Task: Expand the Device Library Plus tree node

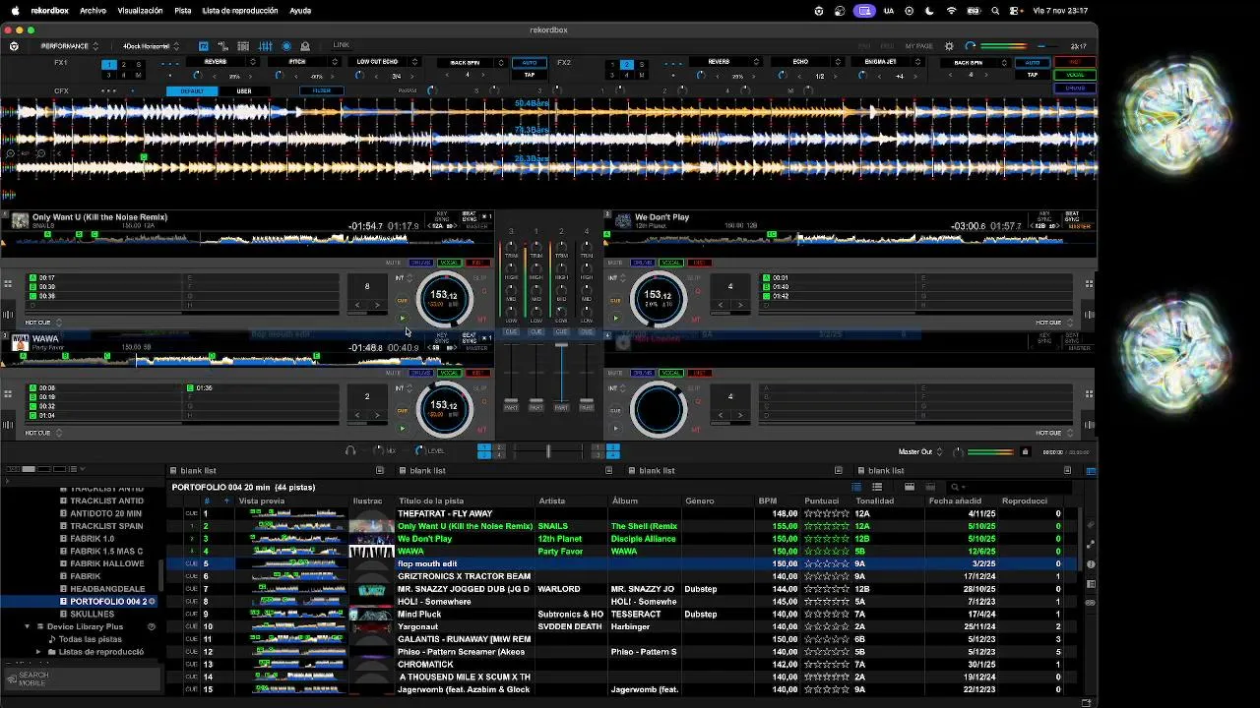Action: click(x=28, y=626)
